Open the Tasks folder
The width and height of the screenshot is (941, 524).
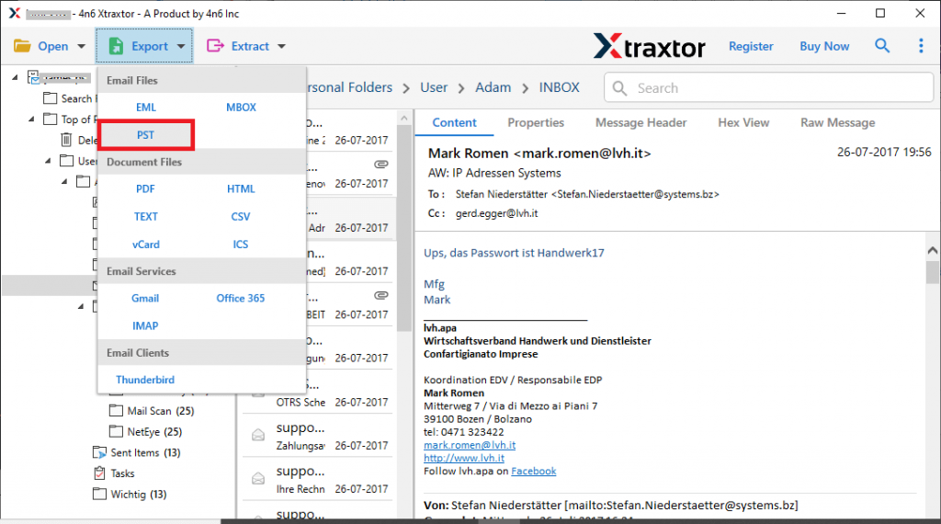click(114, 473)
